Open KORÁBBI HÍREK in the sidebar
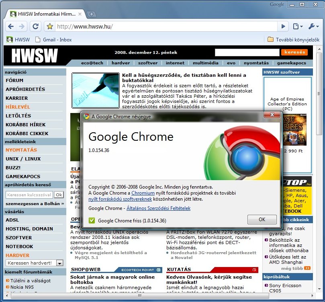 click(x=25, y=125)
